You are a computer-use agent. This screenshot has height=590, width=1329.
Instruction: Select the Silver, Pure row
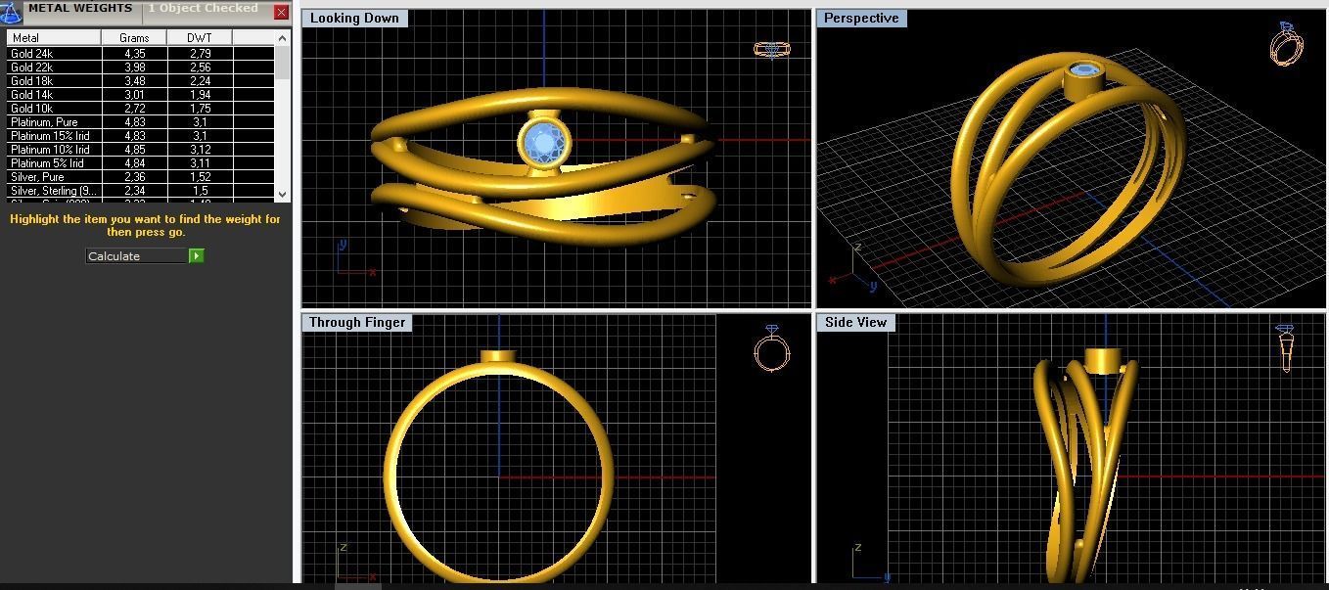click(x=141, y=177)
